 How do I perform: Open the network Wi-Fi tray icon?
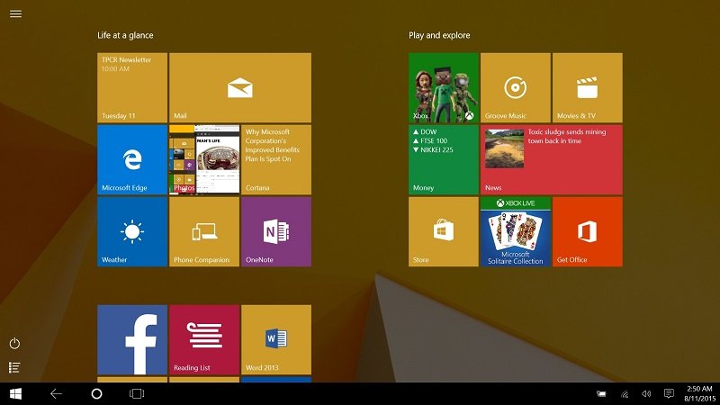pos(625,394)
